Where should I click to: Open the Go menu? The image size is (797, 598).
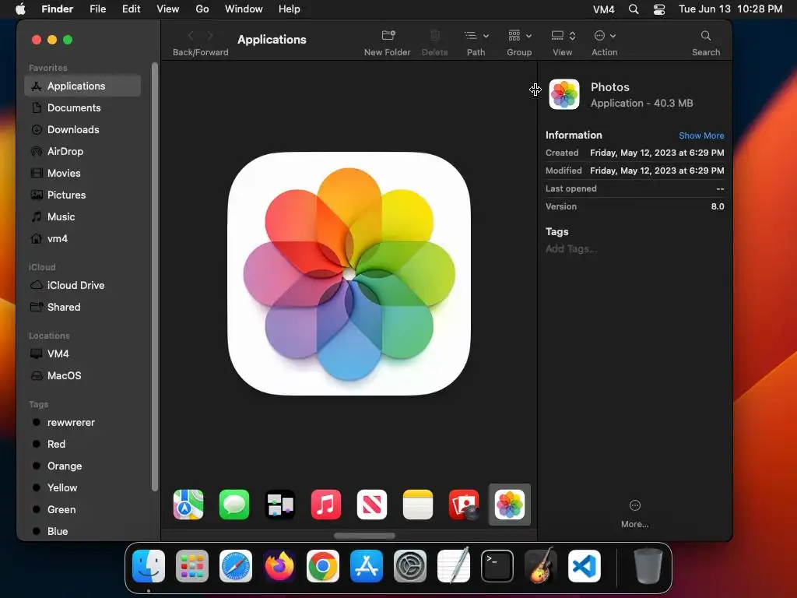pos(202,9)
